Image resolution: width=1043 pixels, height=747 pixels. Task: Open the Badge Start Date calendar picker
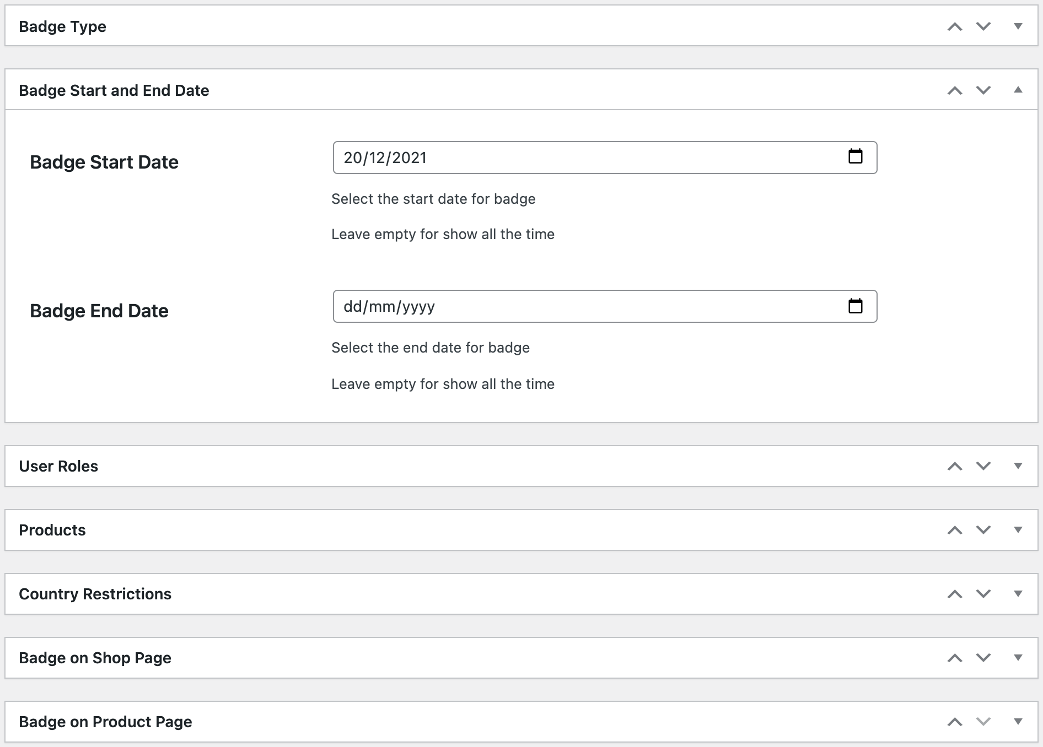[856, 156]
